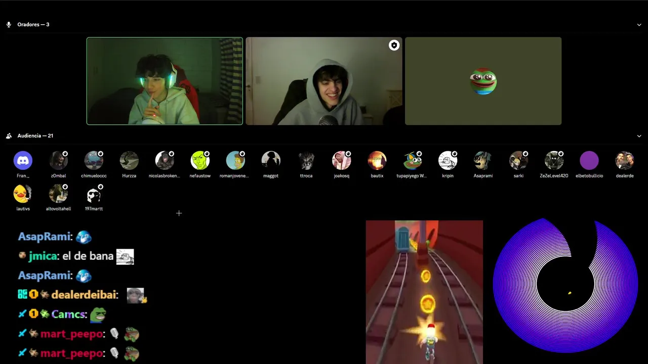The image size is (648, 364).
Task: Click the first AsapRami chat username
Action: click(45, 237)
